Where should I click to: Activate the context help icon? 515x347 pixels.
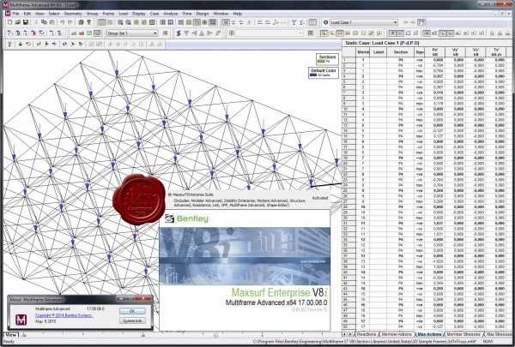point(88,22)
